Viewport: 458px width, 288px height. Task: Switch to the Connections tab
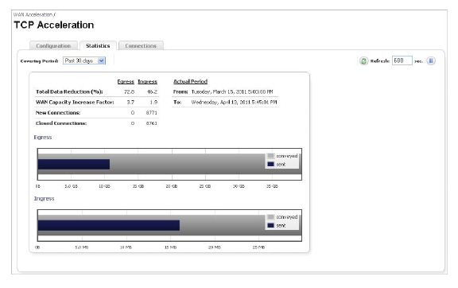[141, 45]
